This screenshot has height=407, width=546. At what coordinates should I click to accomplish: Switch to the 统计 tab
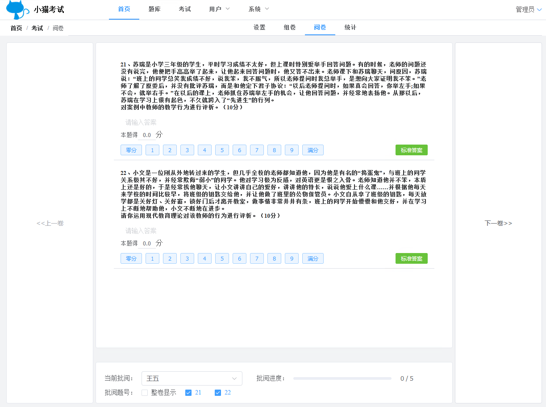click(x=350, y=27)
